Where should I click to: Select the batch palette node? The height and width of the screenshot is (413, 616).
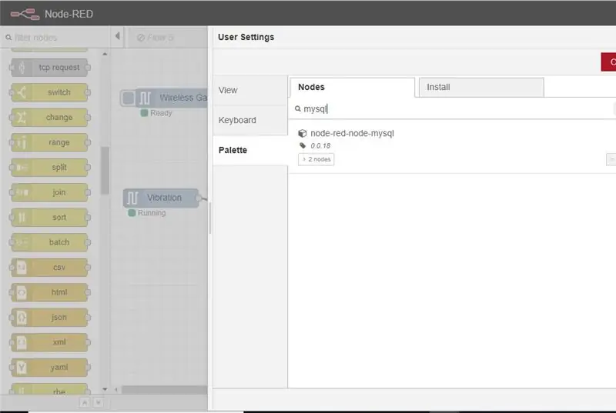coord(50,242)
